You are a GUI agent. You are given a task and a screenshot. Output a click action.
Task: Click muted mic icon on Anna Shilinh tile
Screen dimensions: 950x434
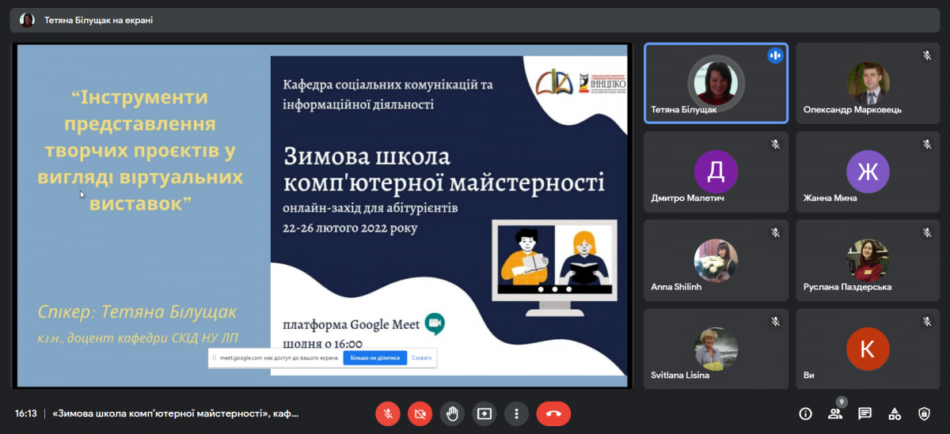(775, 232)
